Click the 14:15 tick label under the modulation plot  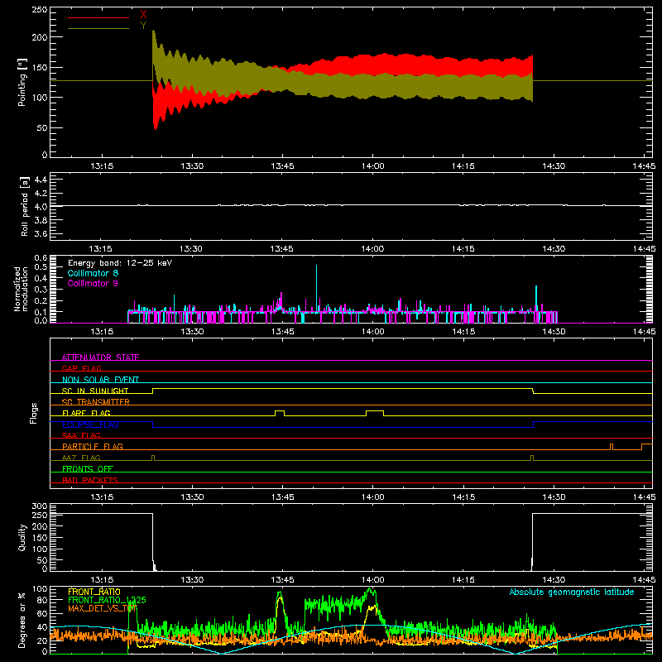click(x=463, y=332)
